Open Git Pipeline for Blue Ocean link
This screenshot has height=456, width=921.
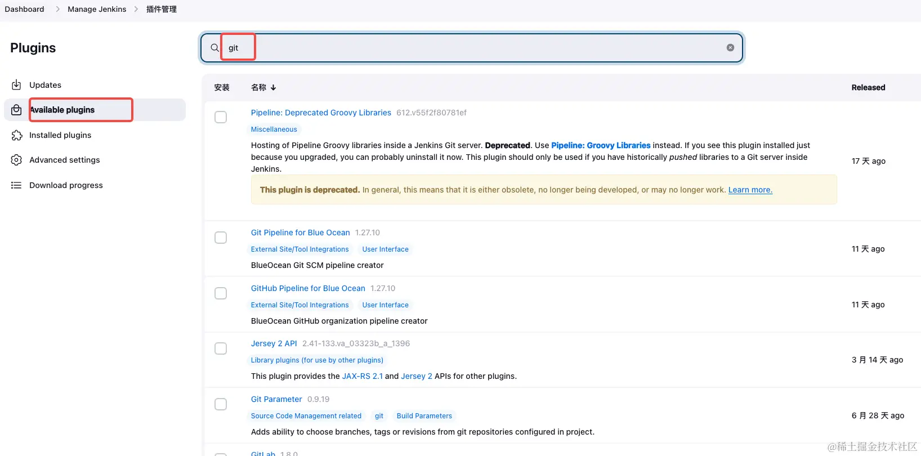301,233
